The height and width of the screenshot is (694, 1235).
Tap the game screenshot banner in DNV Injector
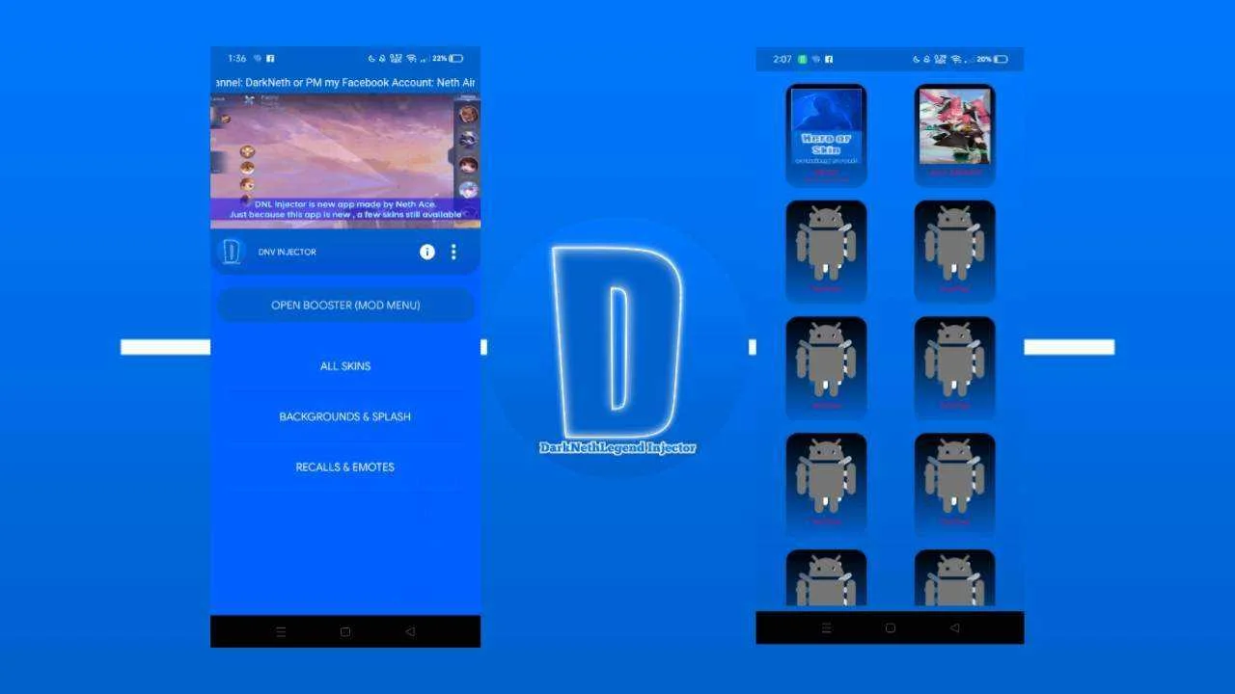[x=345, y=161]
